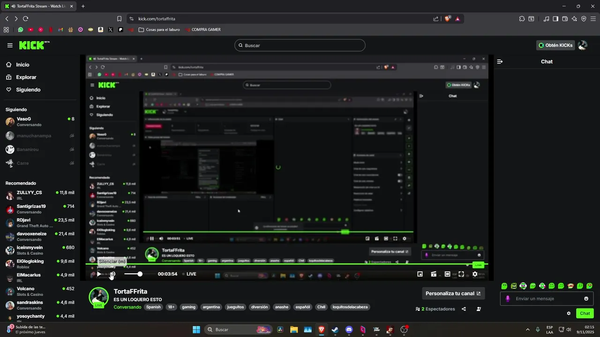Screen dimensions: 600x337
Task: Open COMPRA GAMER bookmark
Action: (202, 29)
